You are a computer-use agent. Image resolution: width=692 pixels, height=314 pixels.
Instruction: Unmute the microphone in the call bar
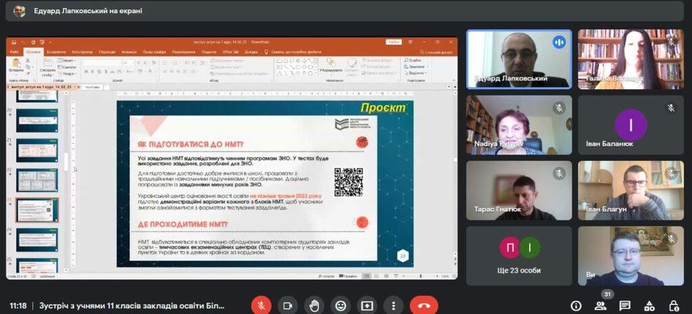(x=261, y=305)
